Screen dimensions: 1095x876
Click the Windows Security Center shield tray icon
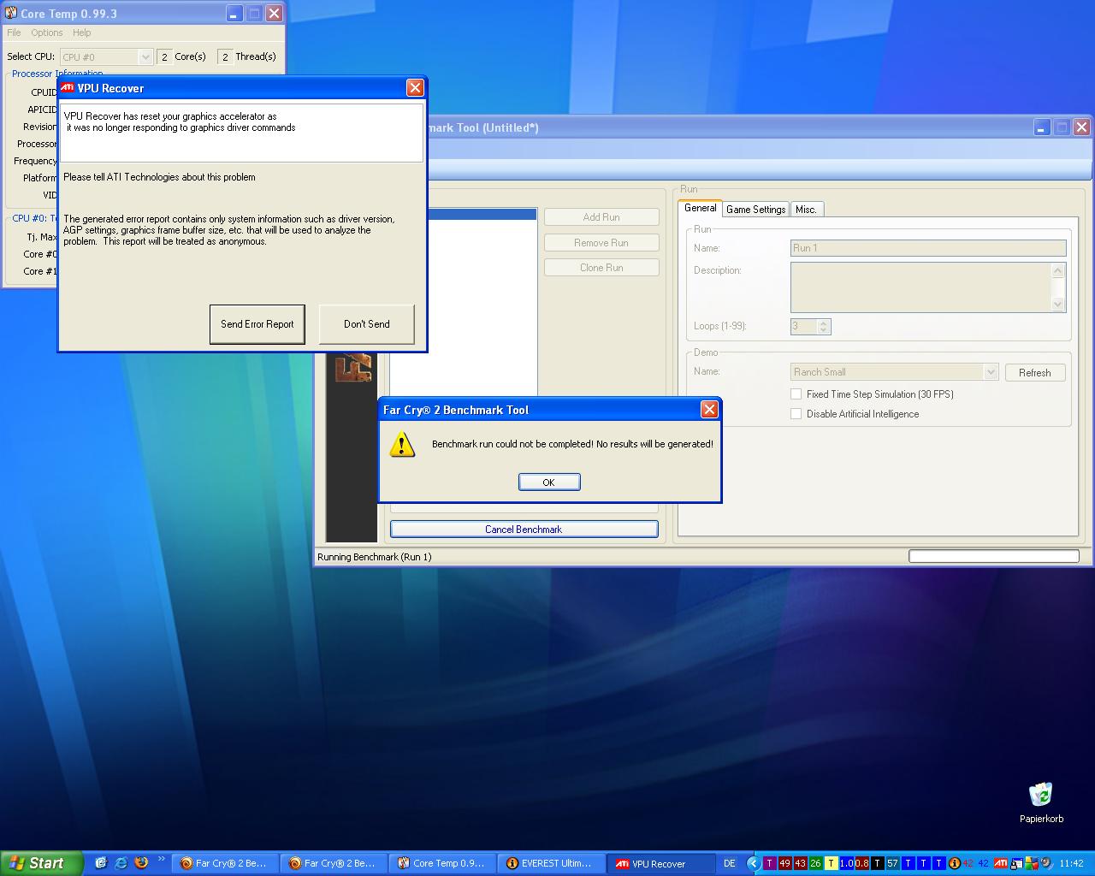tap(1031, 863)
